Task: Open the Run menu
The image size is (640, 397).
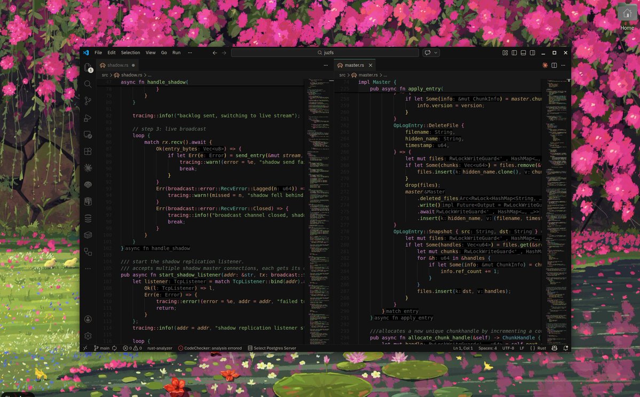Action: click(176, 53)
